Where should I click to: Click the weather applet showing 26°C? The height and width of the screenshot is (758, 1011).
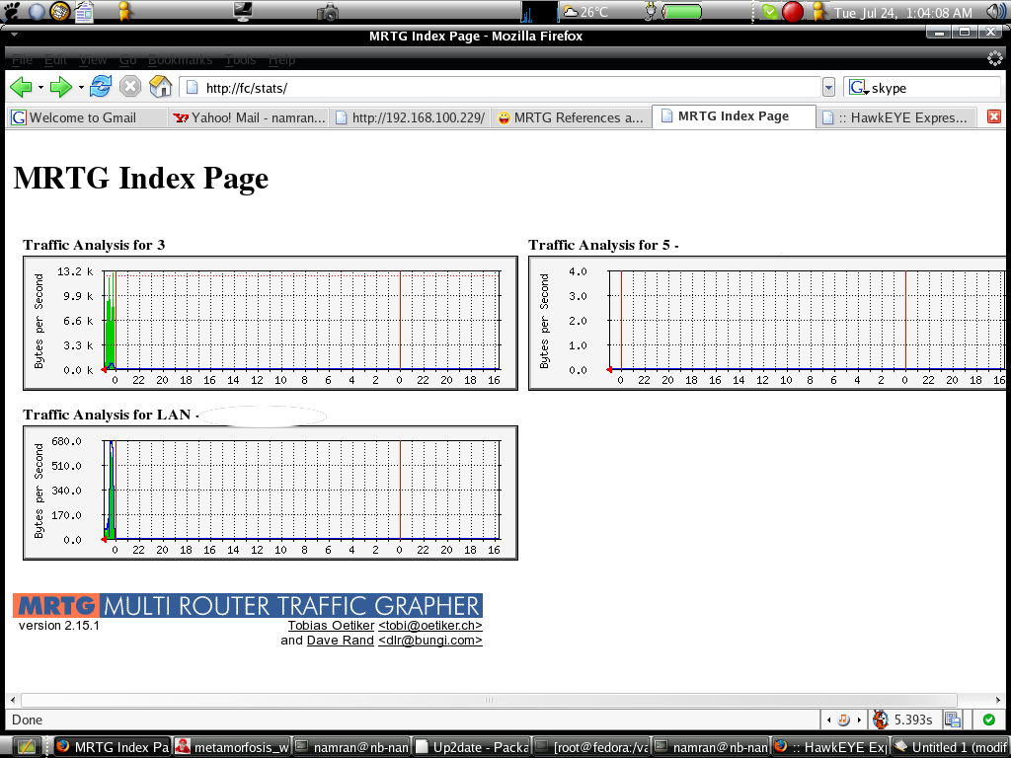click(585, 12)
